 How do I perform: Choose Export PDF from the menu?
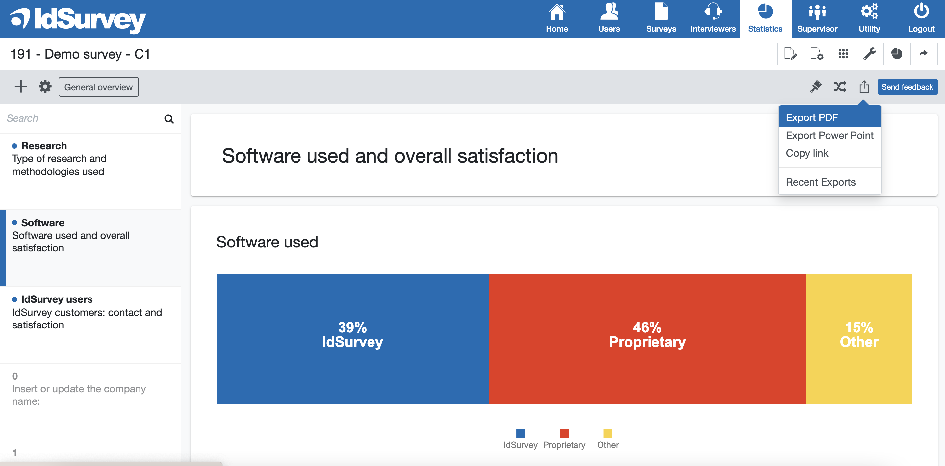pyautogui.click(x=830, y=117)
